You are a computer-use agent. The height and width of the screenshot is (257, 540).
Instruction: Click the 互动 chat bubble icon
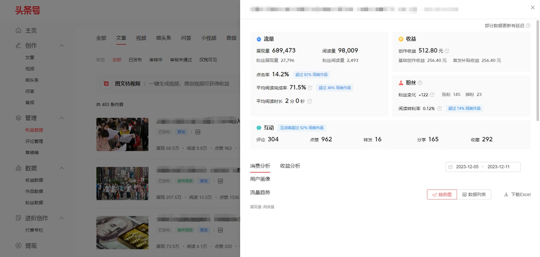(x=259, y=128)
